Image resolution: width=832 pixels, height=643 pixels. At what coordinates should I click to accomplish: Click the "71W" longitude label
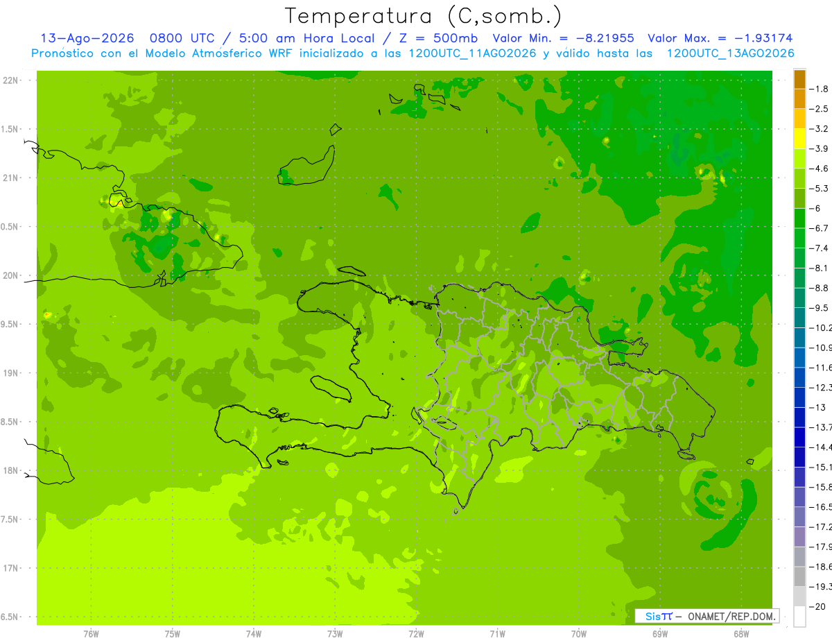497,634
